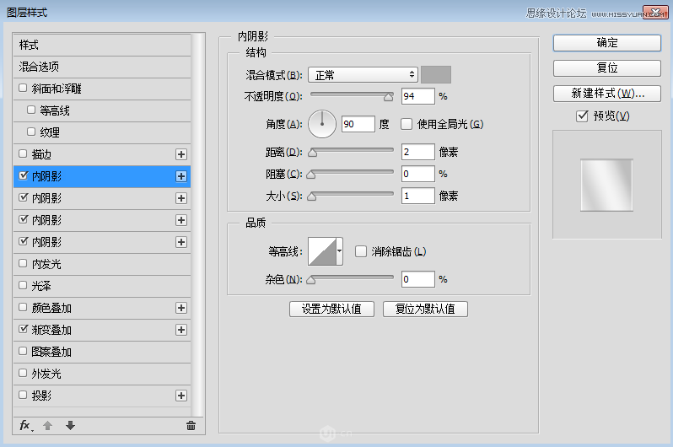This screenshot has width=673, height=447.
Task: Enable 消除锯齿 anti-alias checkbox
Action: click(x=361, y=251)
